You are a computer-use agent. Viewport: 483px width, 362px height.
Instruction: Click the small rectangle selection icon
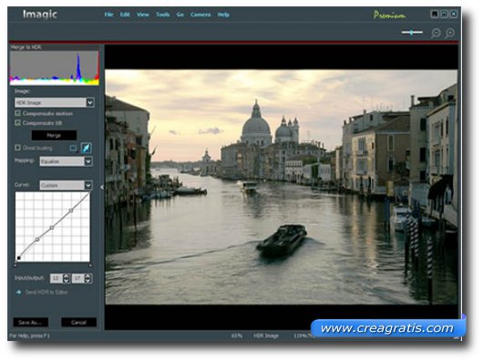73,149
